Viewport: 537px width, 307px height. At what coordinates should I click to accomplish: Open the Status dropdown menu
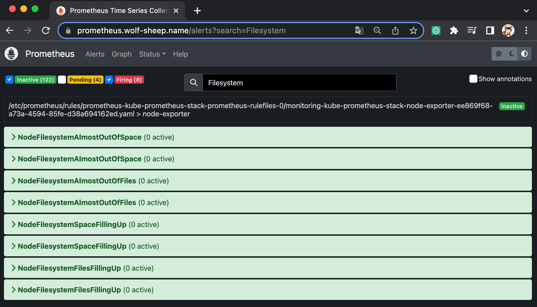tap(152, 54)
